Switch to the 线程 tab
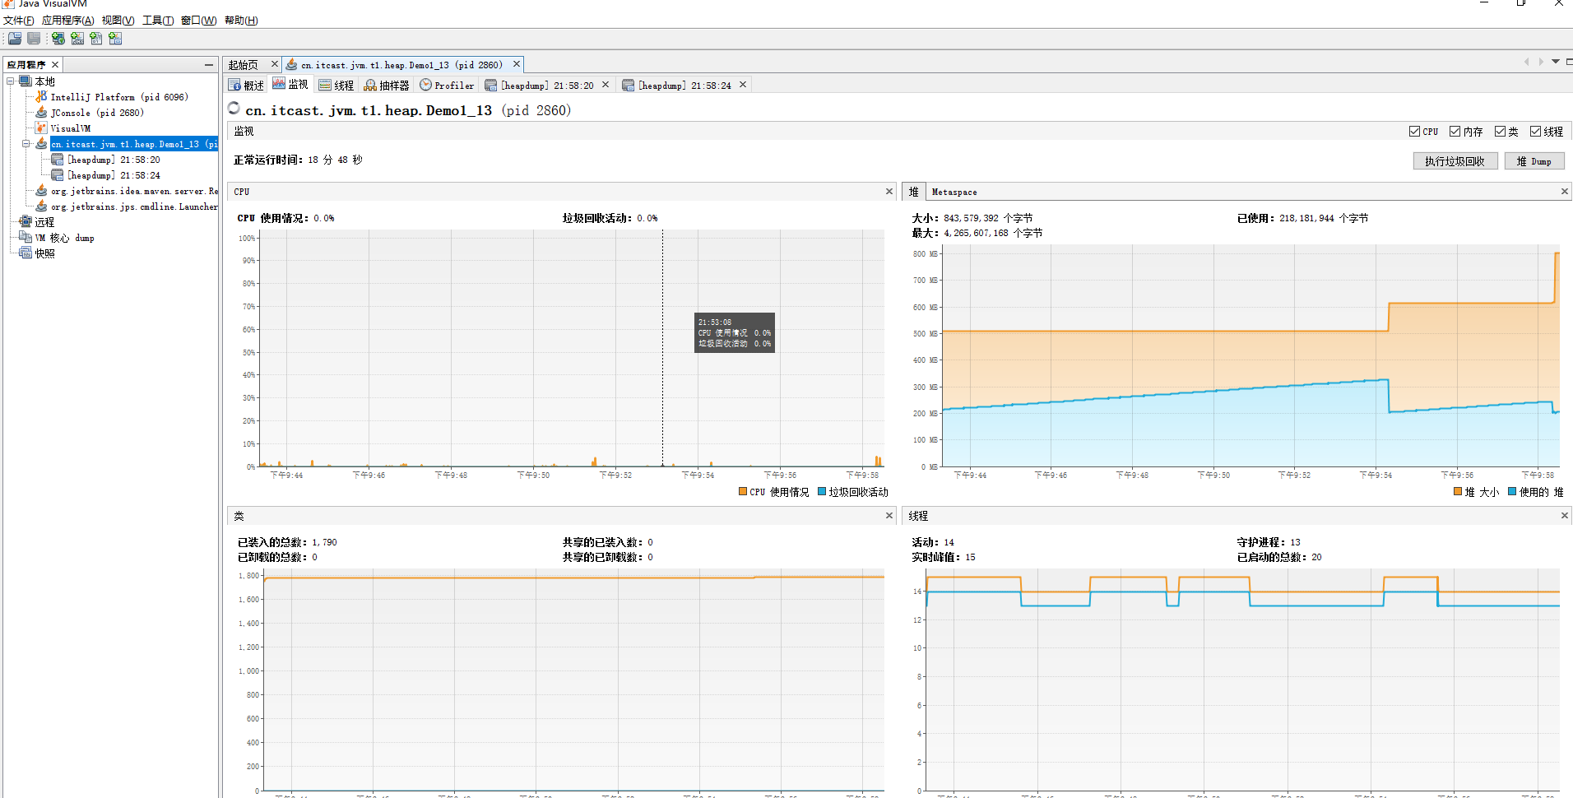Viewport: 1573px width, 798px height. (x=336, y=85)
